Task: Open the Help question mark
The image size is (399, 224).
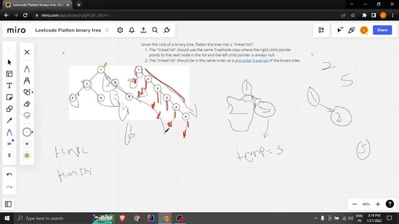Action: click(x=390, y=204)
